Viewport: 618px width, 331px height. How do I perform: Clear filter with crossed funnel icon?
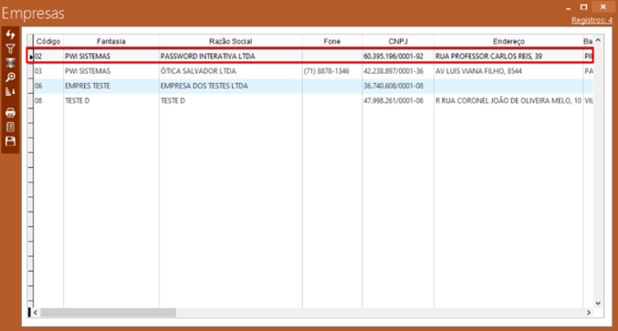(10, 63)
